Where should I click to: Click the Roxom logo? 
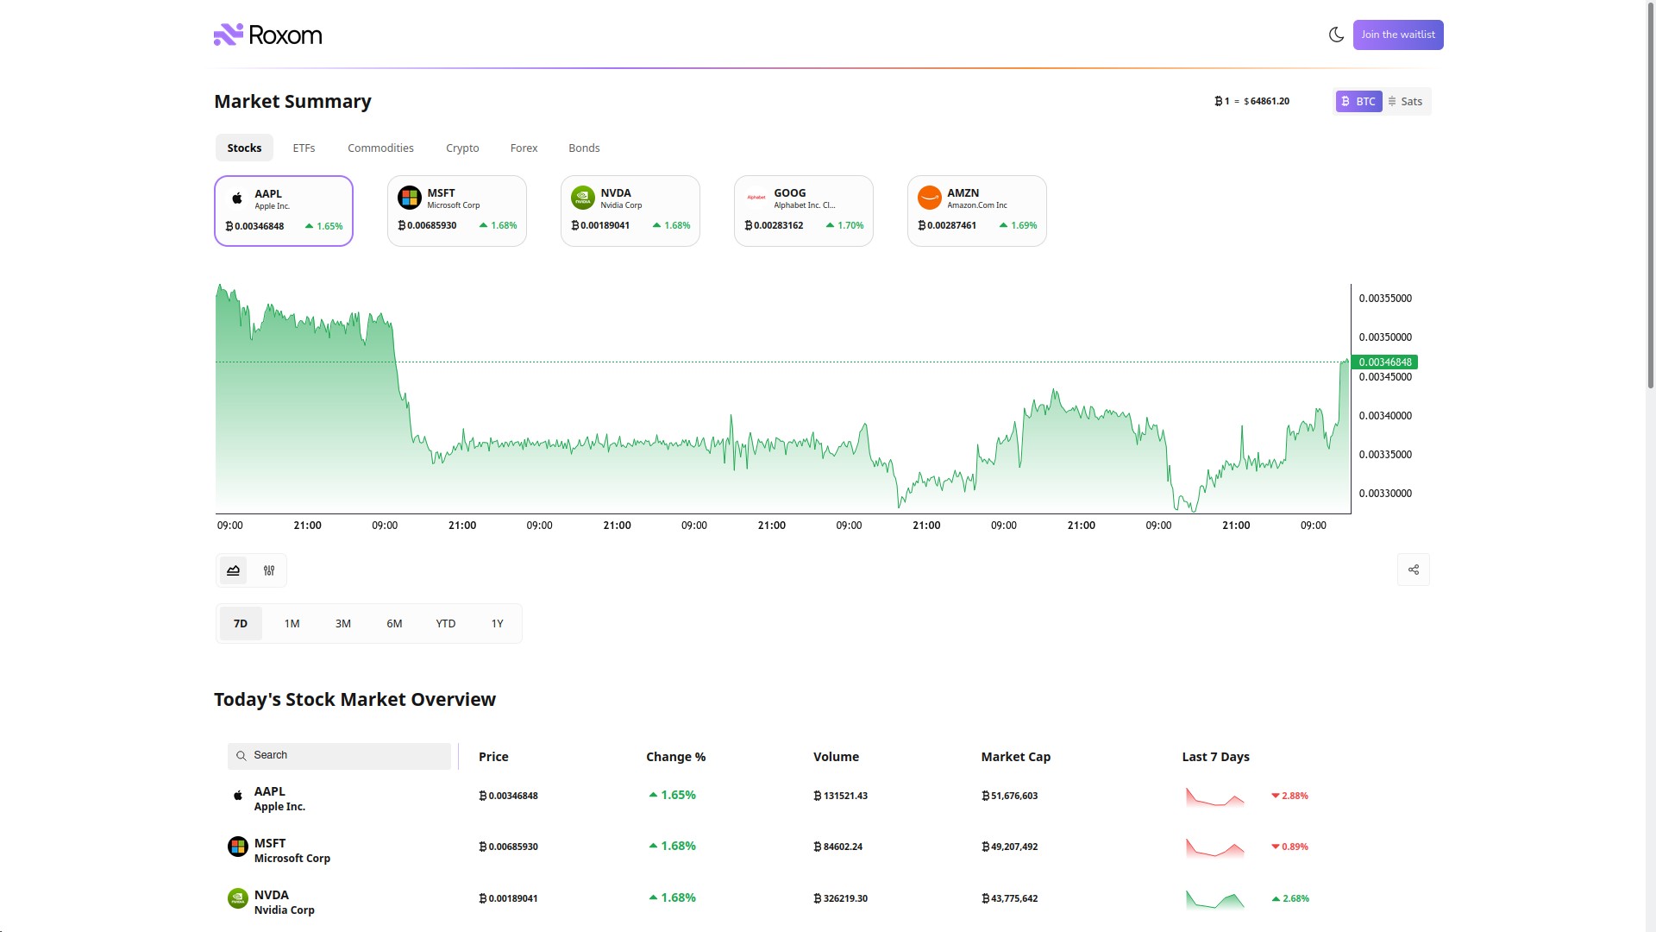point(267,35)
